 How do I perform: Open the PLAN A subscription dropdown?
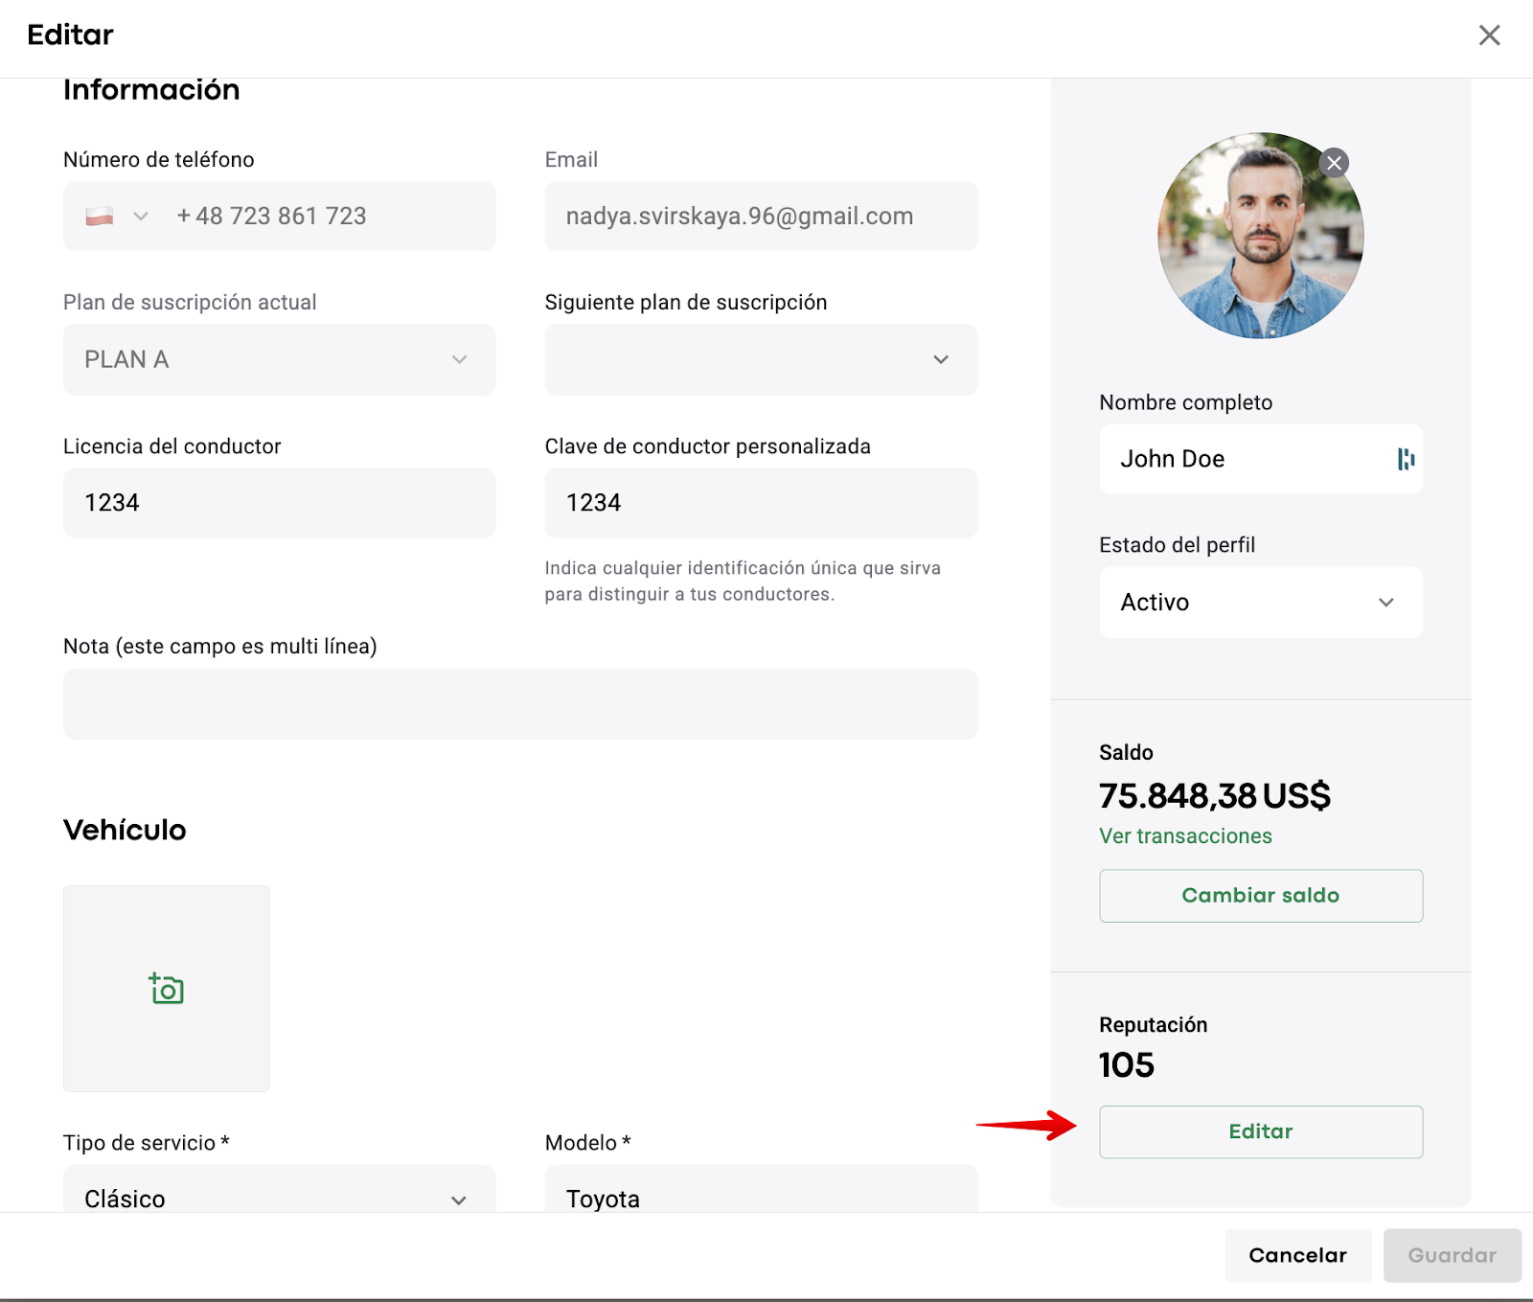pos(278,359)
